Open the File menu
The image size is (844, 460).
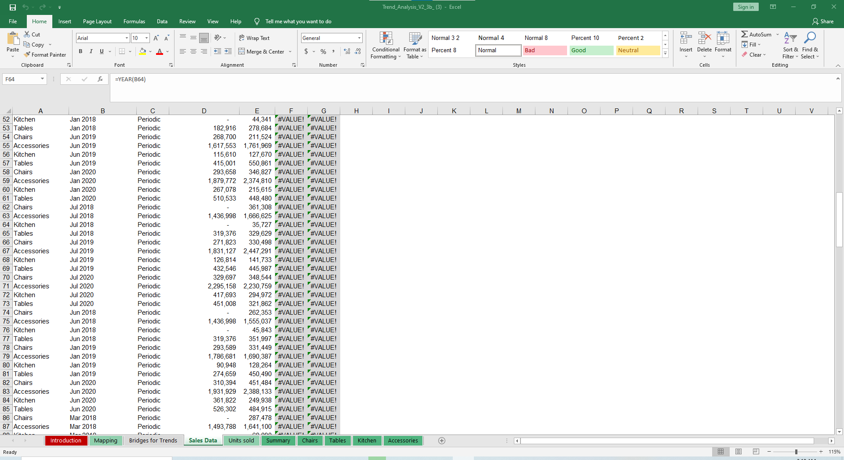[x=13, y=22]
